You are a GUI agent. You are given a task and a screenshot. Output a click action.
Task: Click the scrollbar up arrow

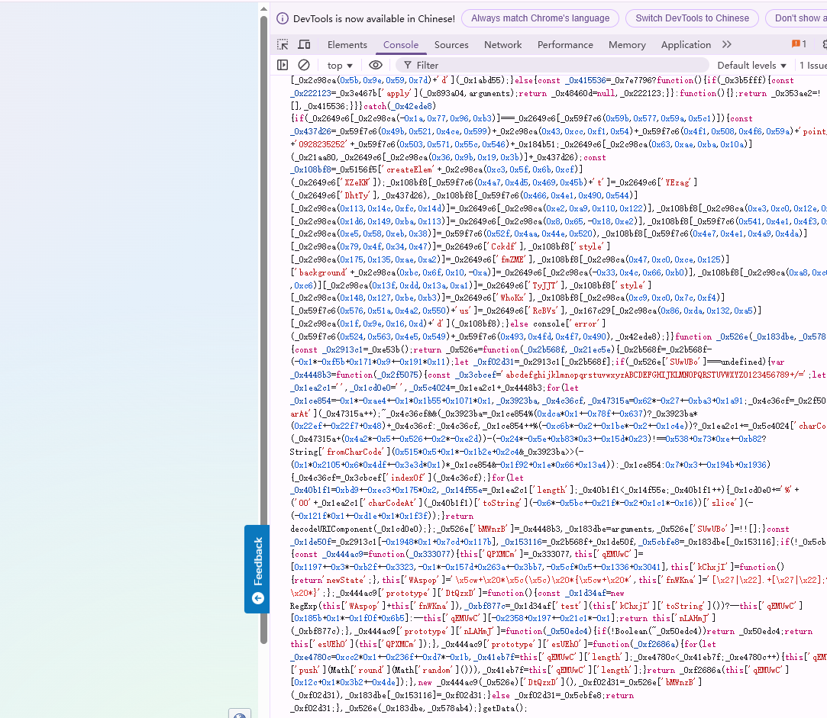263,9
